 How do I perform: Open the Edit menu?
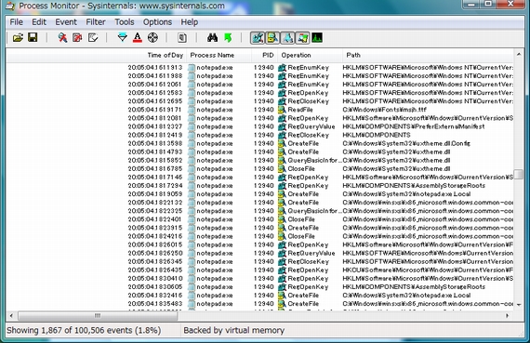pyautogui.click(x=39, y=22)
